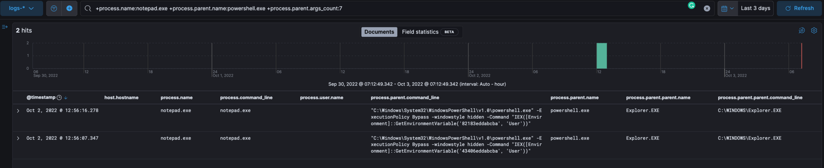Viewport: 824px width, 168px height.
Task: Switch to the Field statistics tab
Action: 430,32
